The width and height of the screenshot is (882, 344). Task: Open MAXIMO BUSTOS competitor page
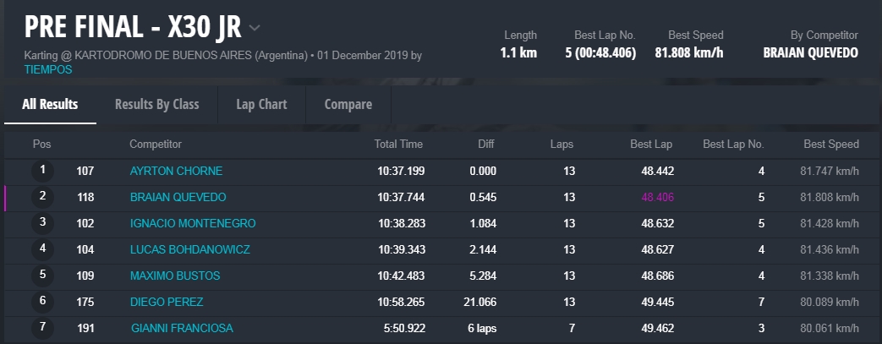[x=174, y=276]
